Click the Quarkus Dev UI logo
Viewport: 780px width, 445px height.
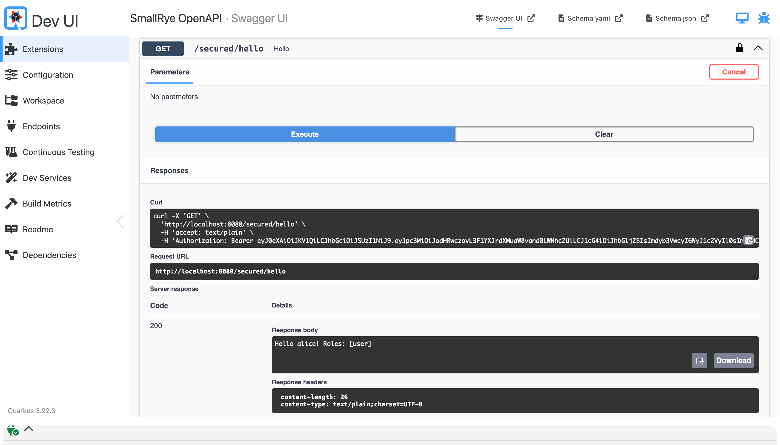[16, 18]
